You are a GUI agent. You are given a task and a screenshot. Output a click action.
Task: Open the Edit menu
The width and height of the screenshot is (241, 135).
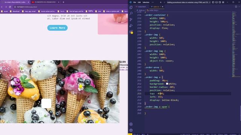[139, 2]
